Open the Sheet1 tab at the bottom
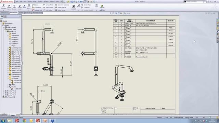The width and height of the screenshot is (219, 123). click(x=12, y=115)
